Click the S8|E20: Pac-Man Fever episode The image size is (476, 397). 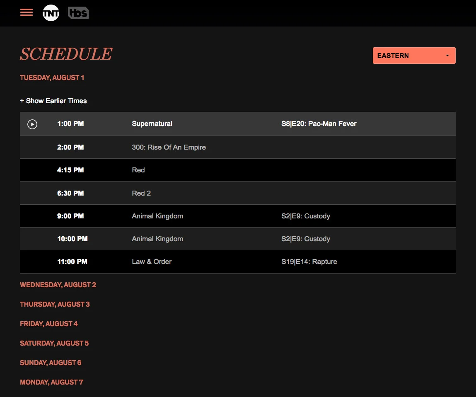point(319,123)
